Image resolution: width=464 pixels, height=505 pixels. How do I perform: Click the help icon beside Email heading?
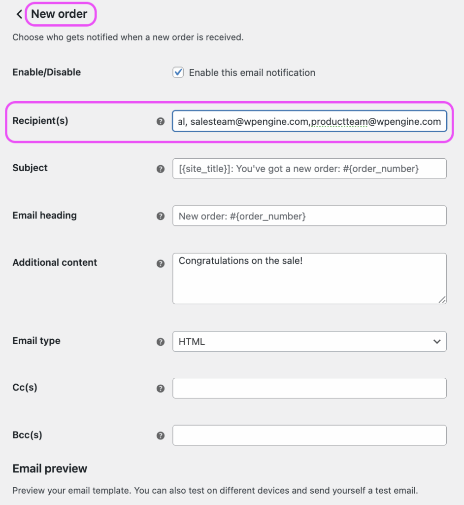(160, 216)
